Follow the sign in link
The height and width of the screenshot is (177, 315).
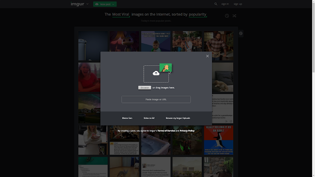225,4
